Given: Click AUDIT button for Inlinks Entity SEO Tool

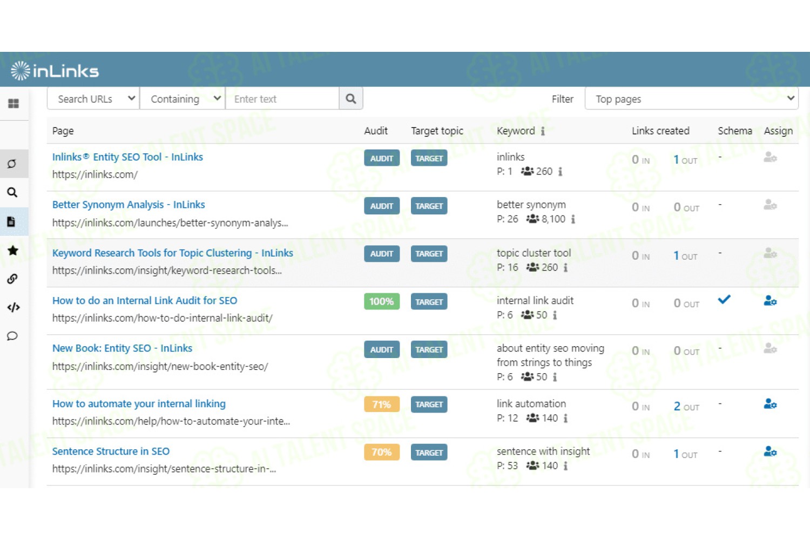Looking at the screenshot, I should coord(382,158).
